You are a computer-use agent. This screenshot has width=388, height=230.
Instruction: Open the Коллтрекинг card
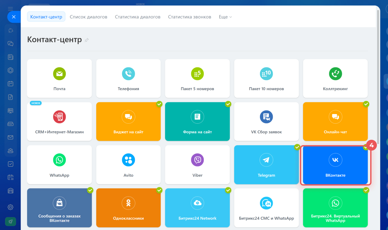pyautogui.click(x=335, y=78)
